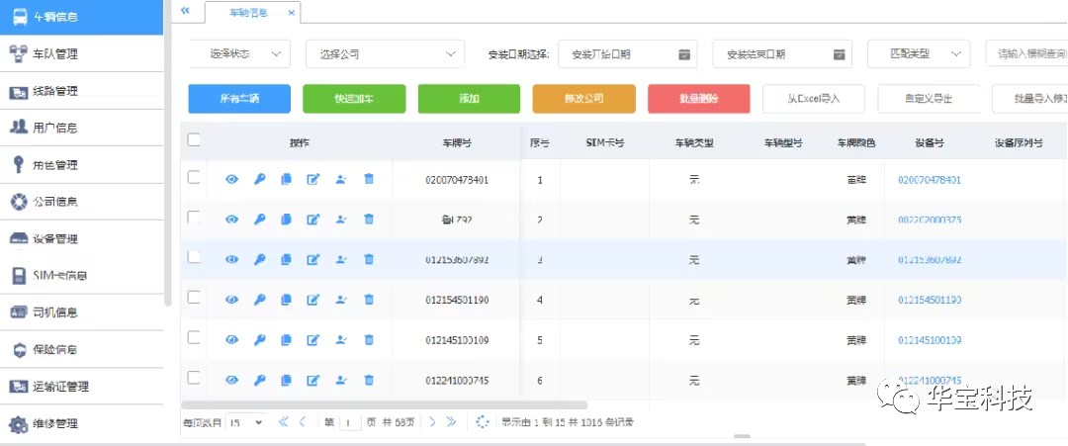1068x446 pixels.
Task: Open 司机信息 in sidebar
Action: (82, 312)
